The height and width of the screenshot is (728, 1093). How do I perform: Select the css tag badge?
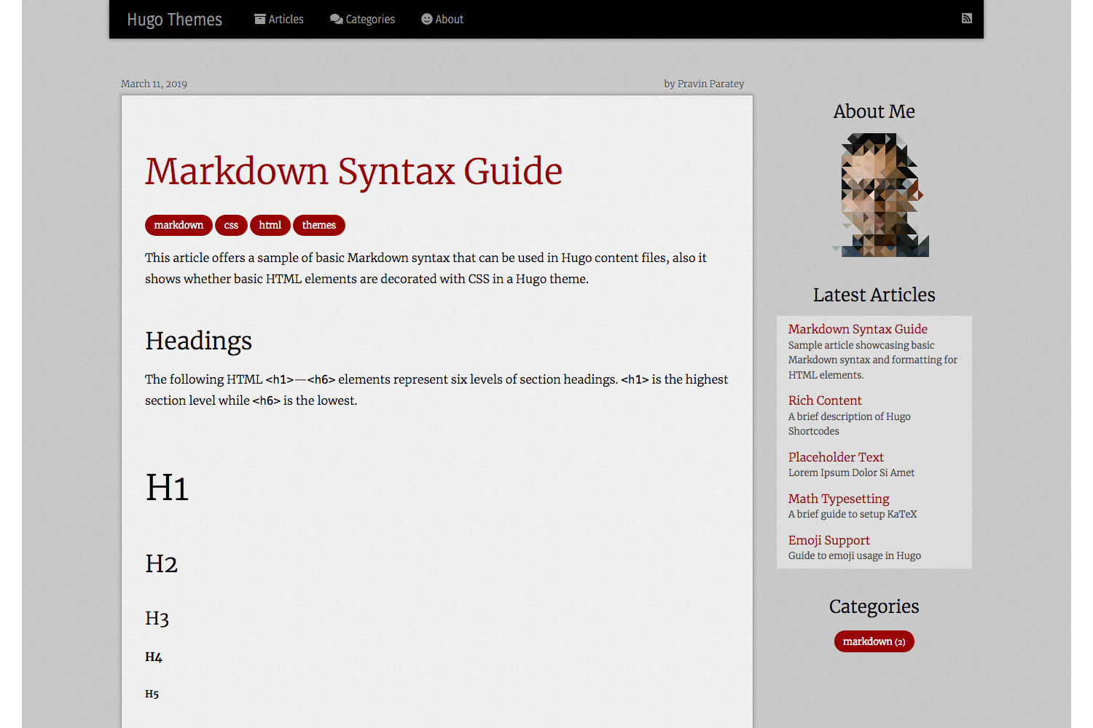click(x=231, y=225)
